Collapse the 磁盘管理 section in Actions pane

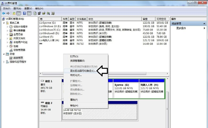click(204, 23)
